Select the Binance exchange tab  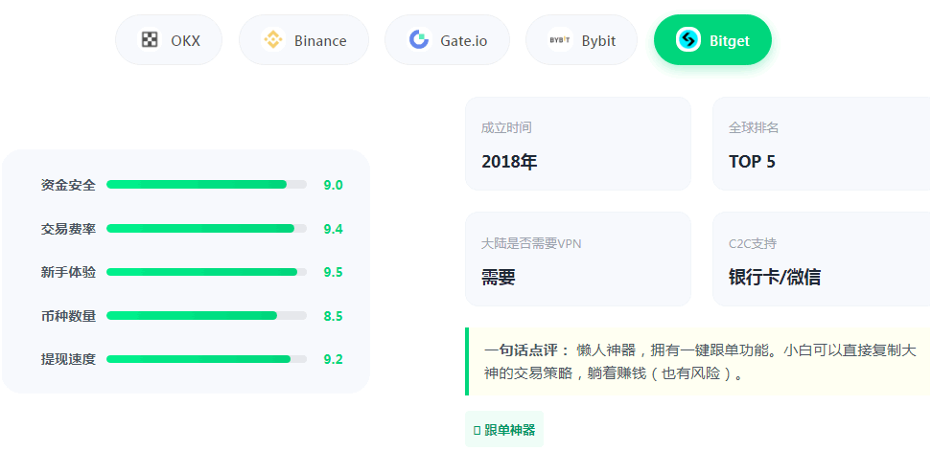[x=320, y=41]
